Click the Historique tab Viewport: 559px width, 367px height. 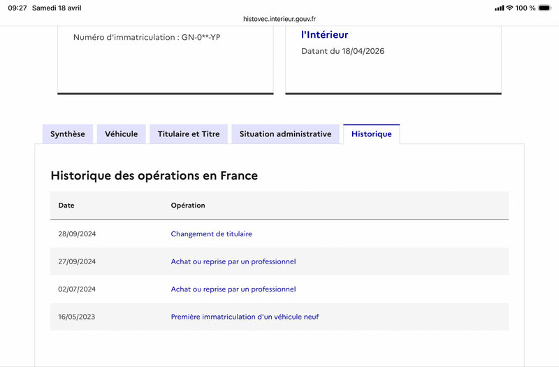click(372, 134)
